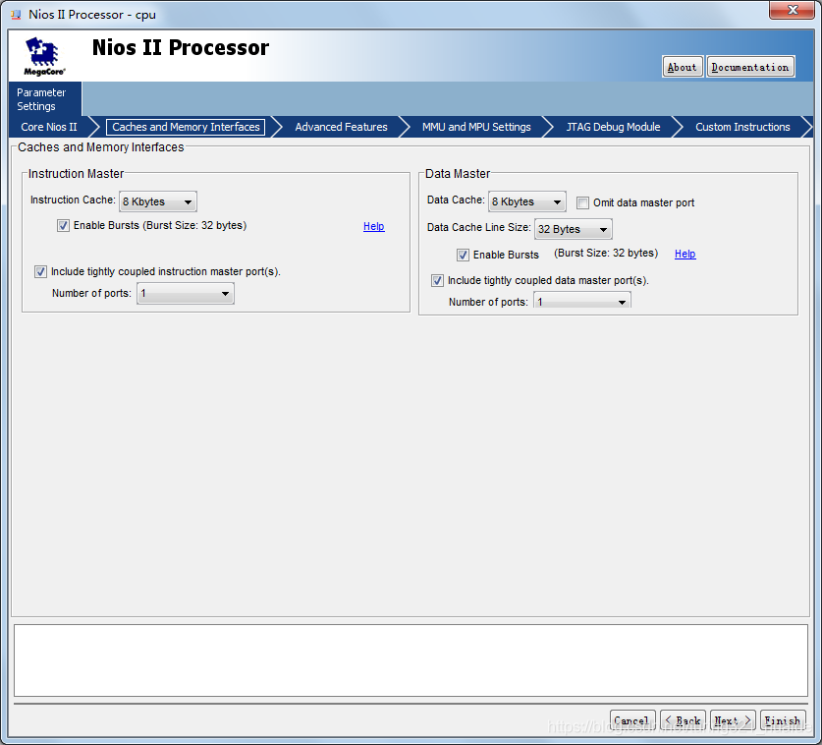
Task: Open Data Master Help link
Action: click(x=685, y=254)
